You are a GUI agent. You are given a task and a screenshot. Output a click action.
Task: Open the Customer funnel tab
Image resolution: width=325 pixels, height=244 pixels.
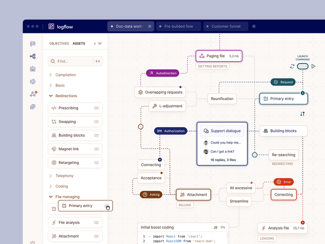tap(226, 26)
